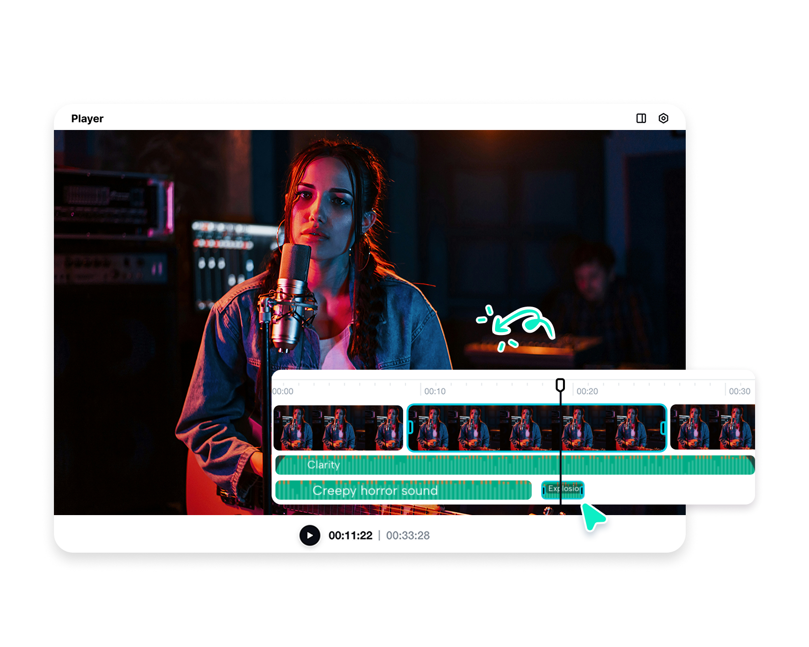Click the 00:00 position on the ruler
This screenshot has width=809, height=647.
click(x=282, y=391)
